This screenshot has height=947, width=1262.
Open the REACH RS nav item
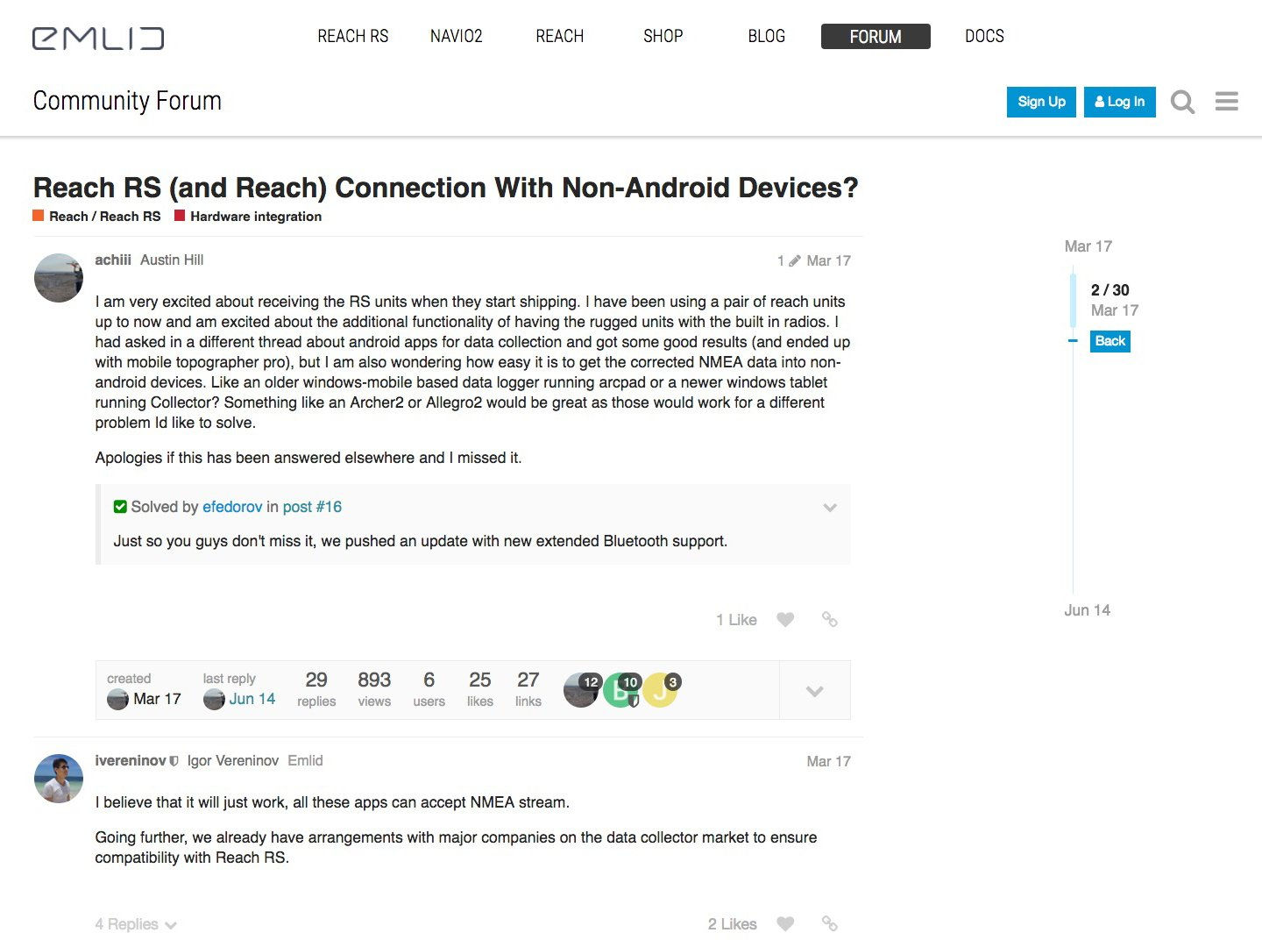[352, 36]
